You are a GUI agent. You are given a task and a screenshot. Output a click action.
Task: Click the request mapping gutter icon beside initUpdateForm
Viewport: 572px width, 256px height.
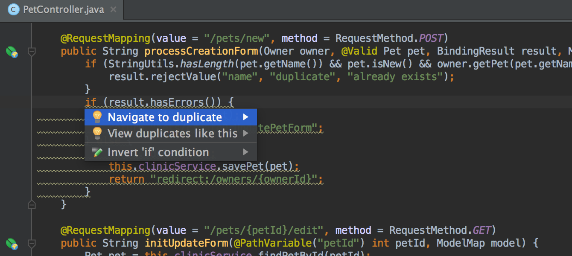tap(12, 244)
